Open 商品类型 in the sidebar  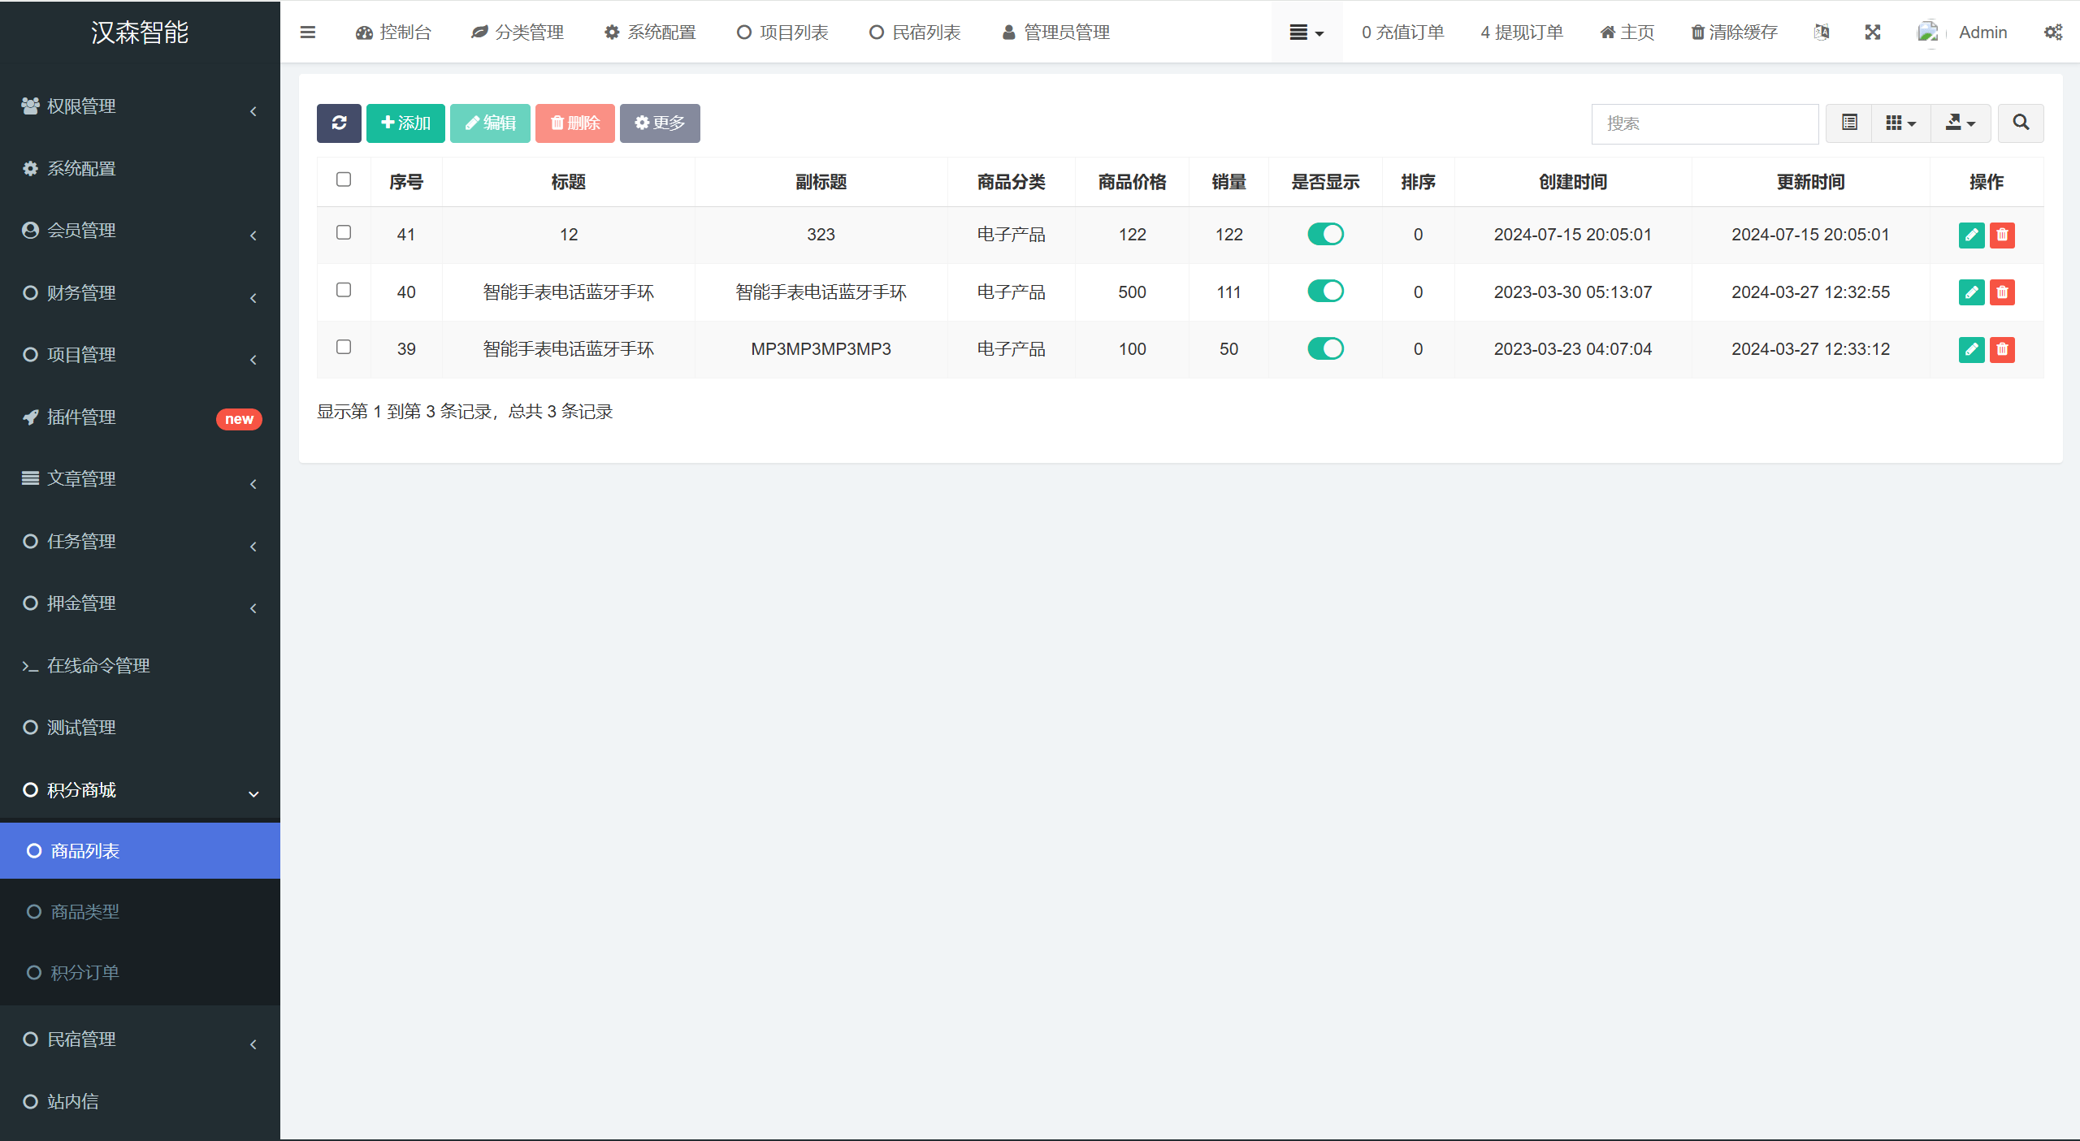84,912
